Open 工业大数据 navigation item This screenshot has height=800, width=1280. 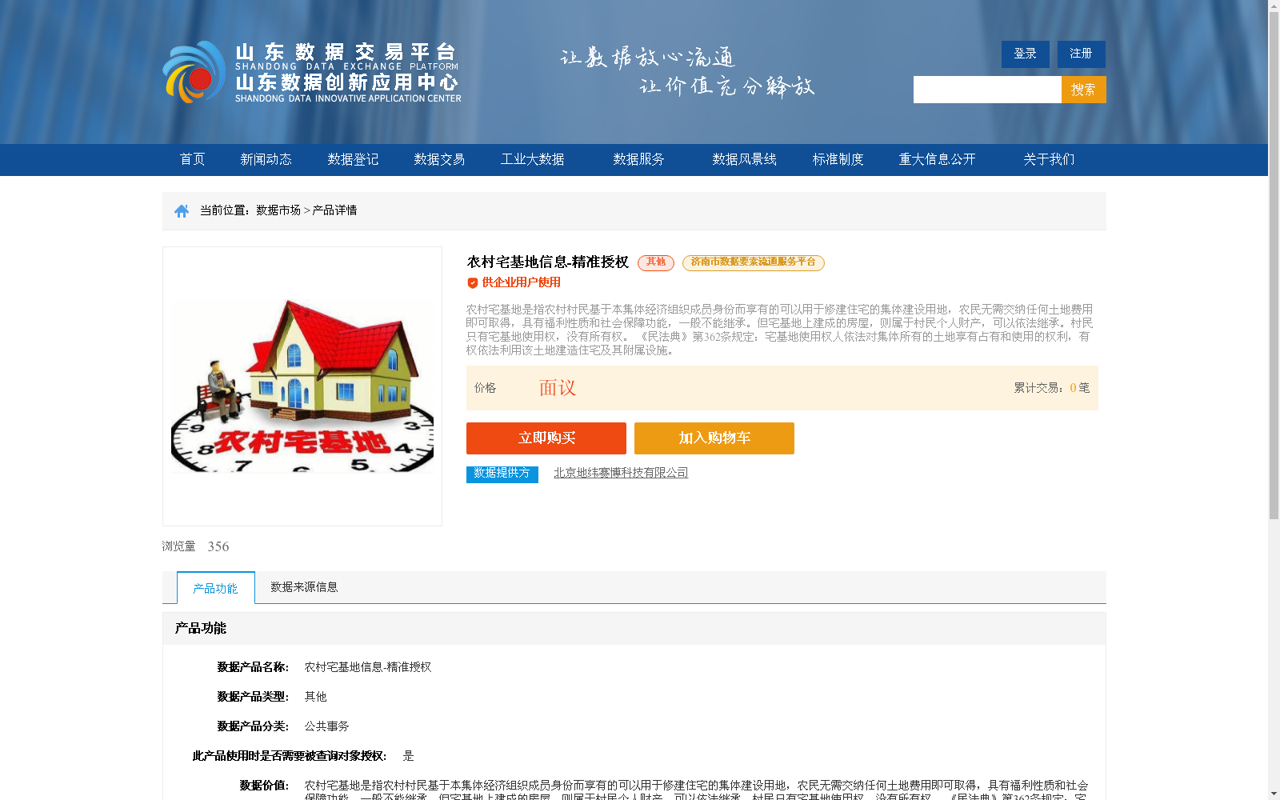click(x=532, y=159)
